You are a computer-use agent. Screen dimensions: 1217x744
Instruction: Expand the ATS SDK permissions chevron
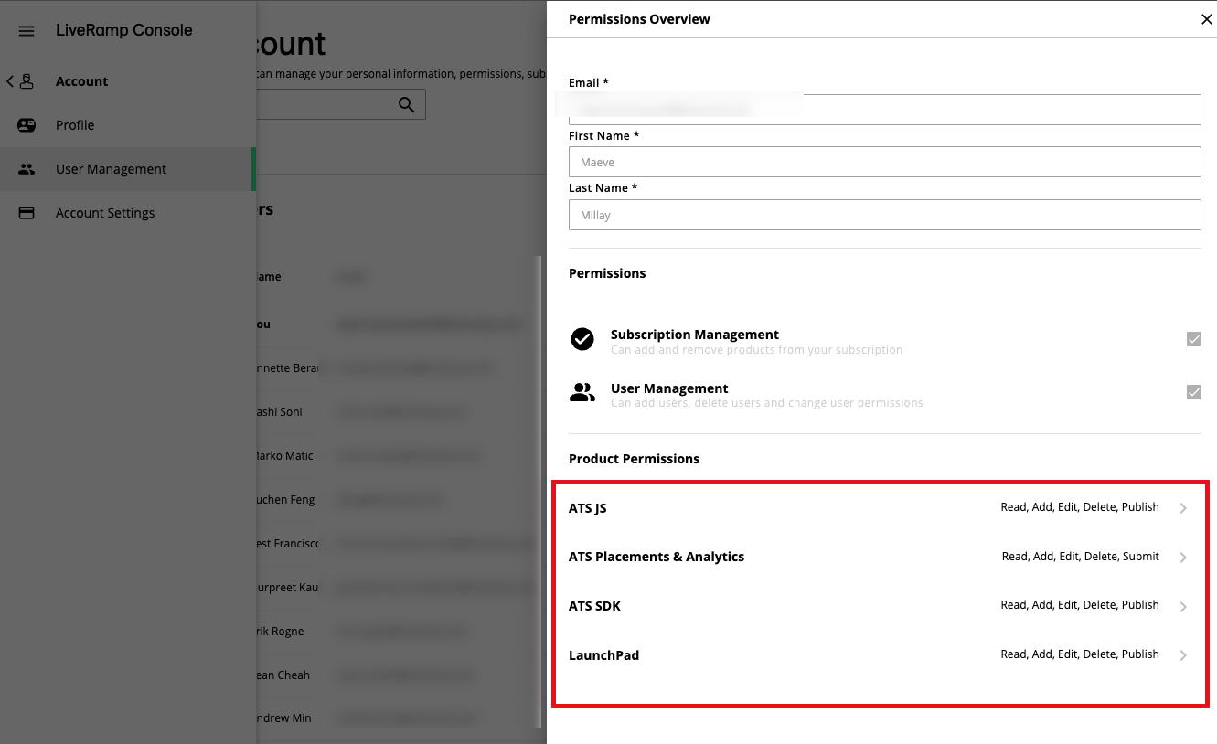(1183, 607)
